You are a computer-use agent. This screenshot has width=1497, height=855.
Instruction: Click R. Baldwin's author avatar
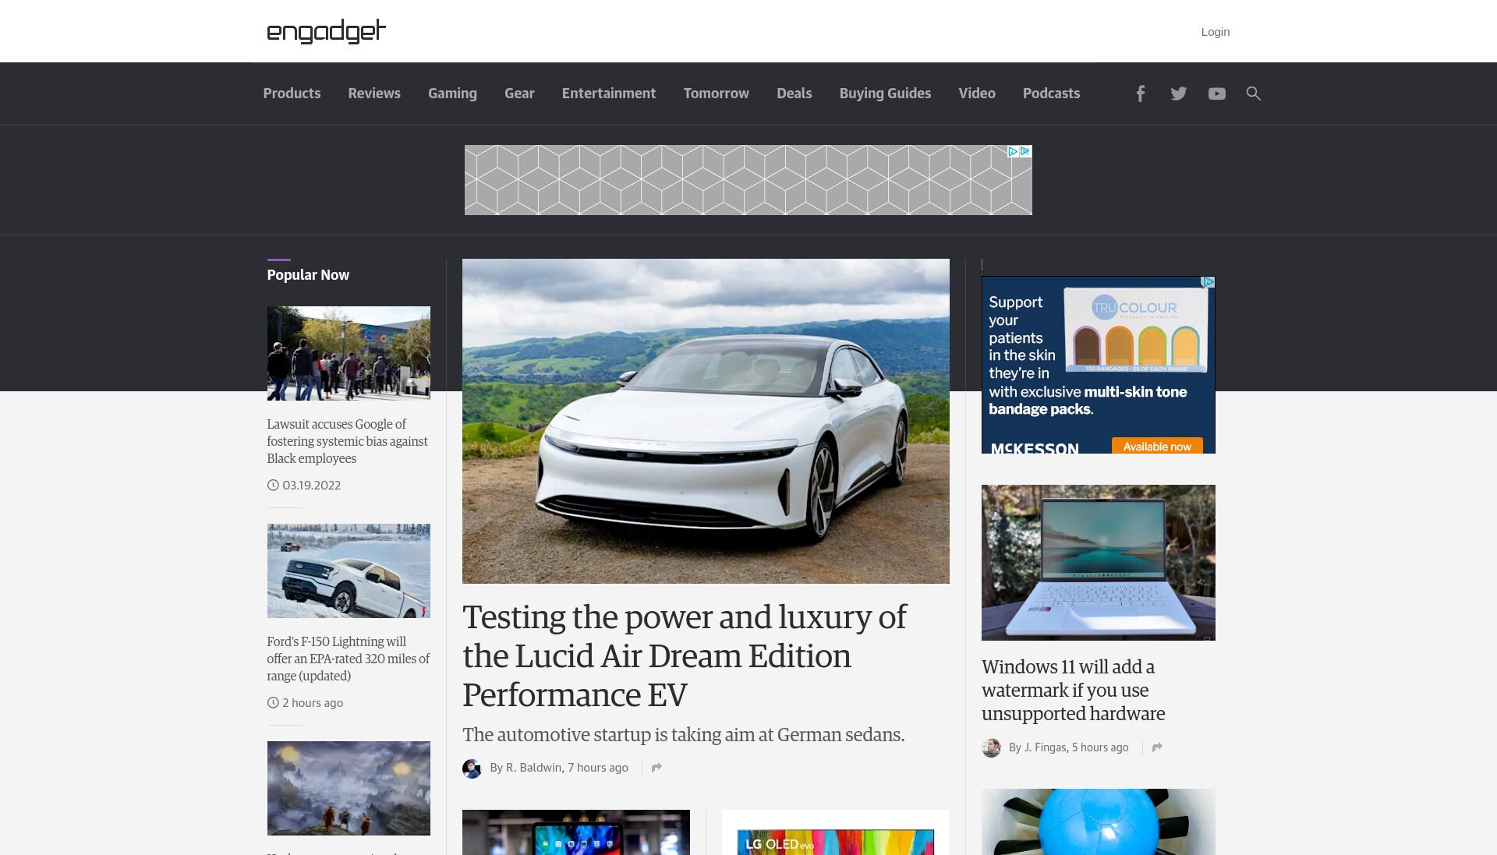[x=472, y=768]
